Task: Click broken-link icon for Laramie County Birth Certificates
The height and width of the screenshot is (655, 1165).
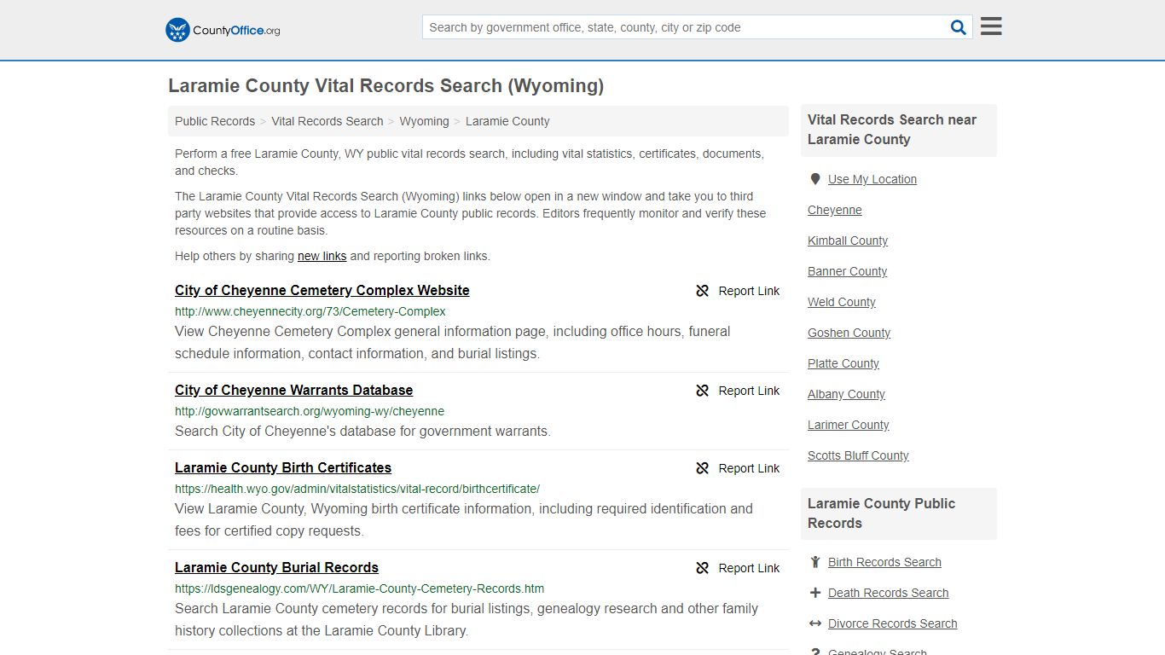Action: (703, 468)
